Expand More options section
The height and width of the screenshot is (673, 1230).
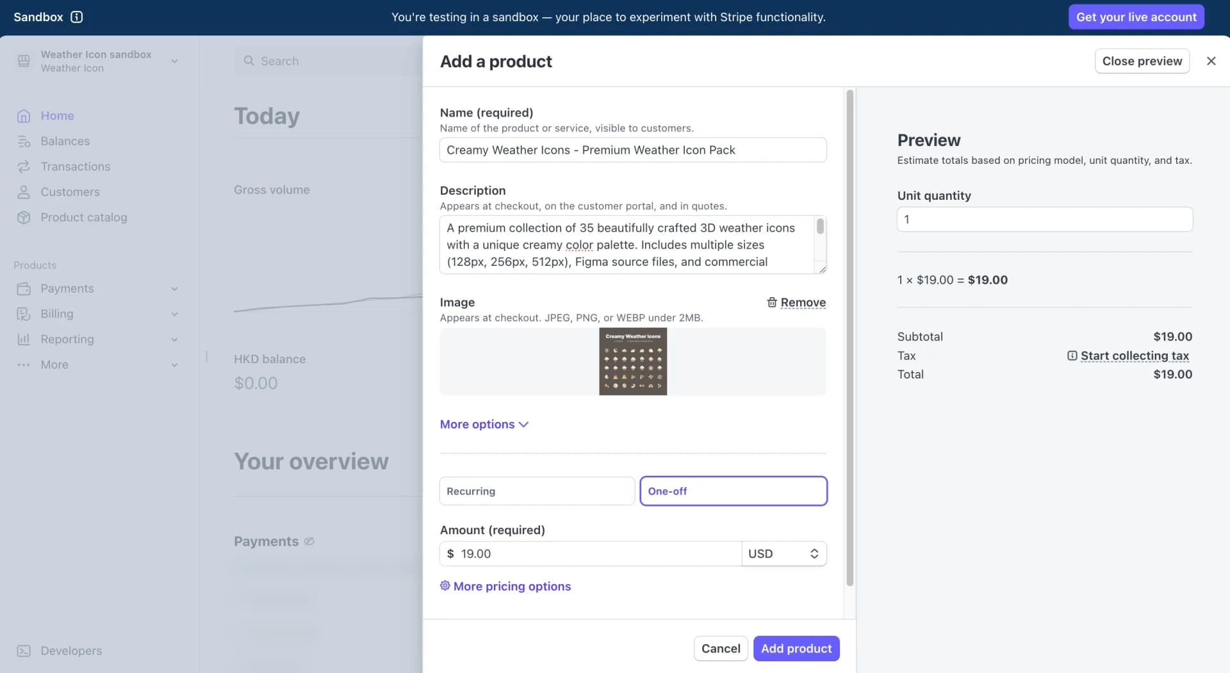[484, 424]
